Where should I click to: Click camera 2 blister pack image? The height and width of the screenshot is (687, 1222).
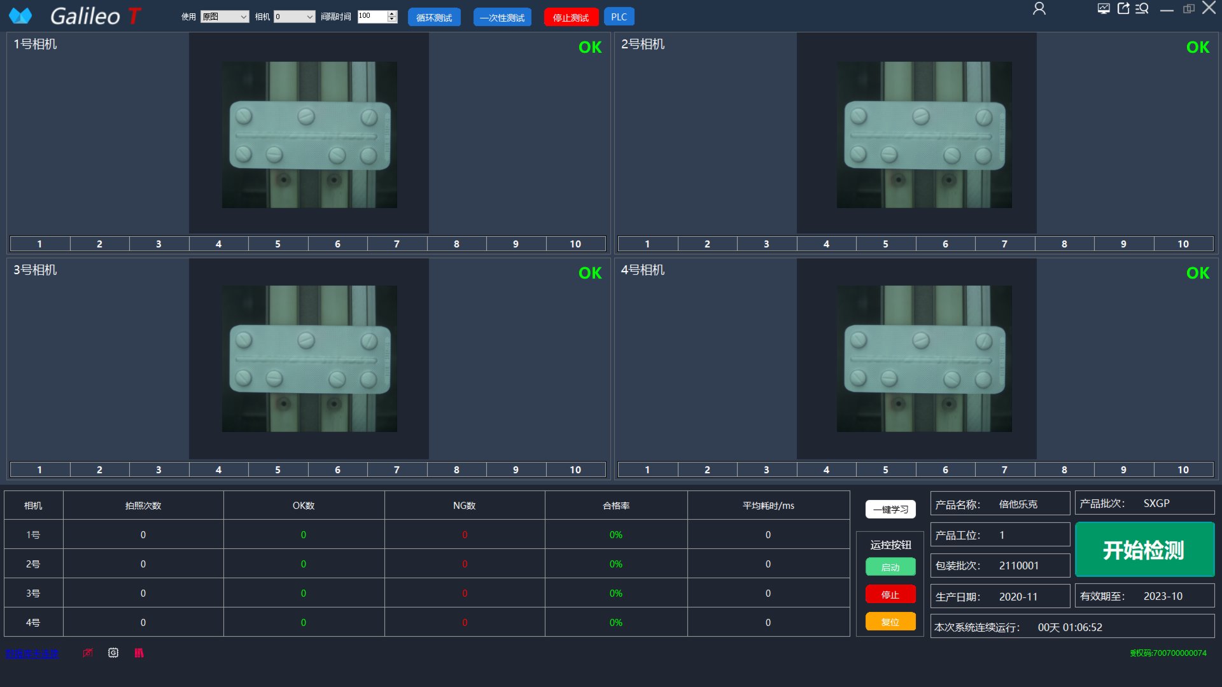[x=924, y=135]
